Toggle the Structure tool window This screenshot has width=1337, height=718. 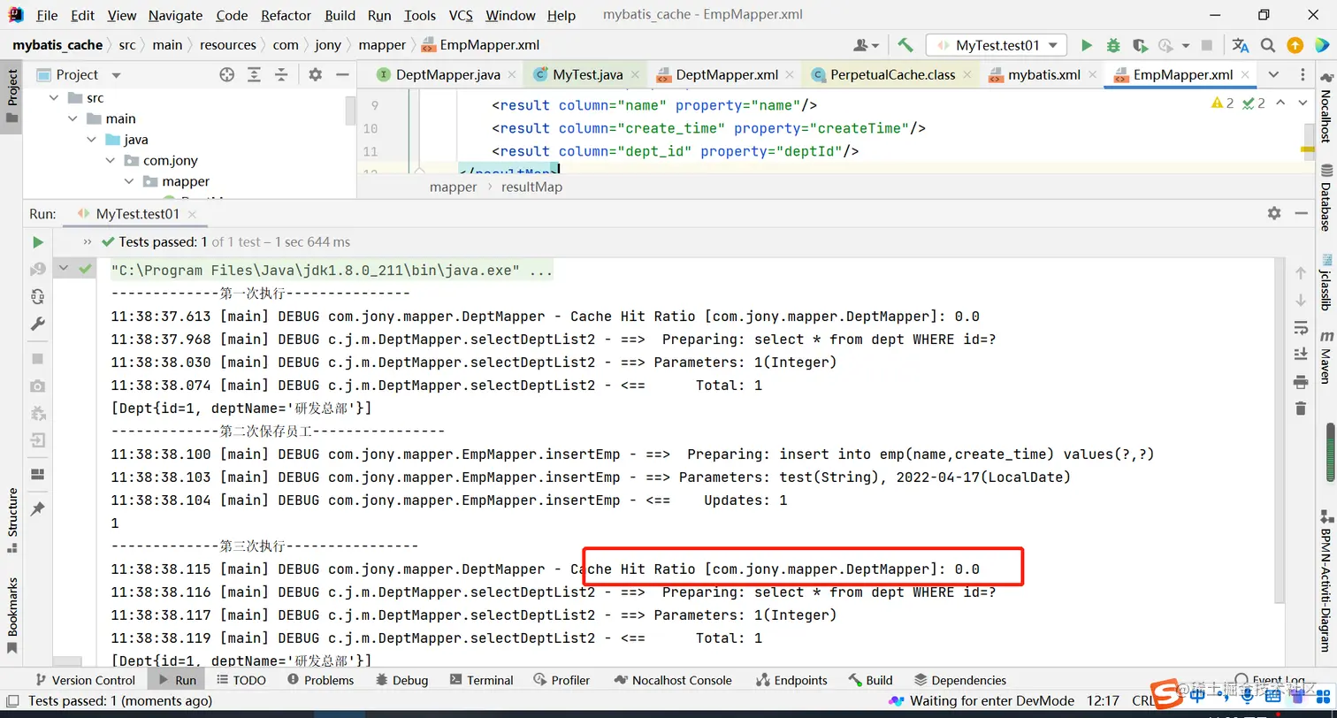pyautogui.click(x=11, y=519)
